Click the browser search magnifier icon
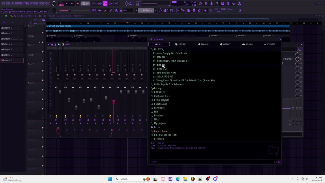 coord(279,162)
